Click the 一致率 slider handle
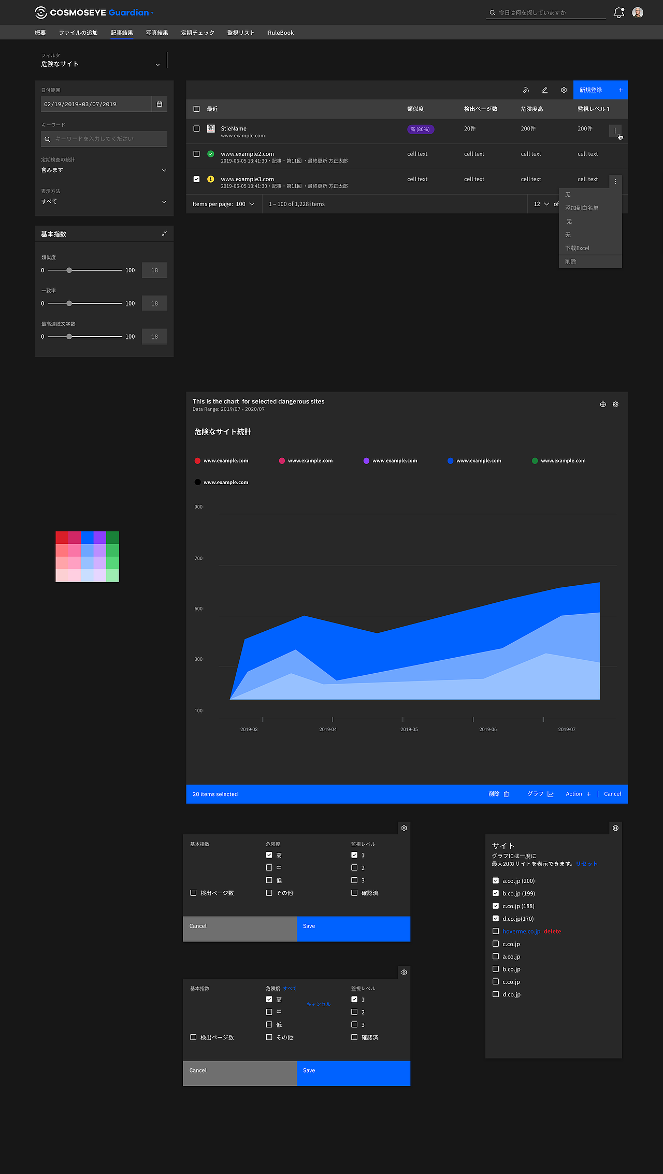 click(x=69, y=303)
